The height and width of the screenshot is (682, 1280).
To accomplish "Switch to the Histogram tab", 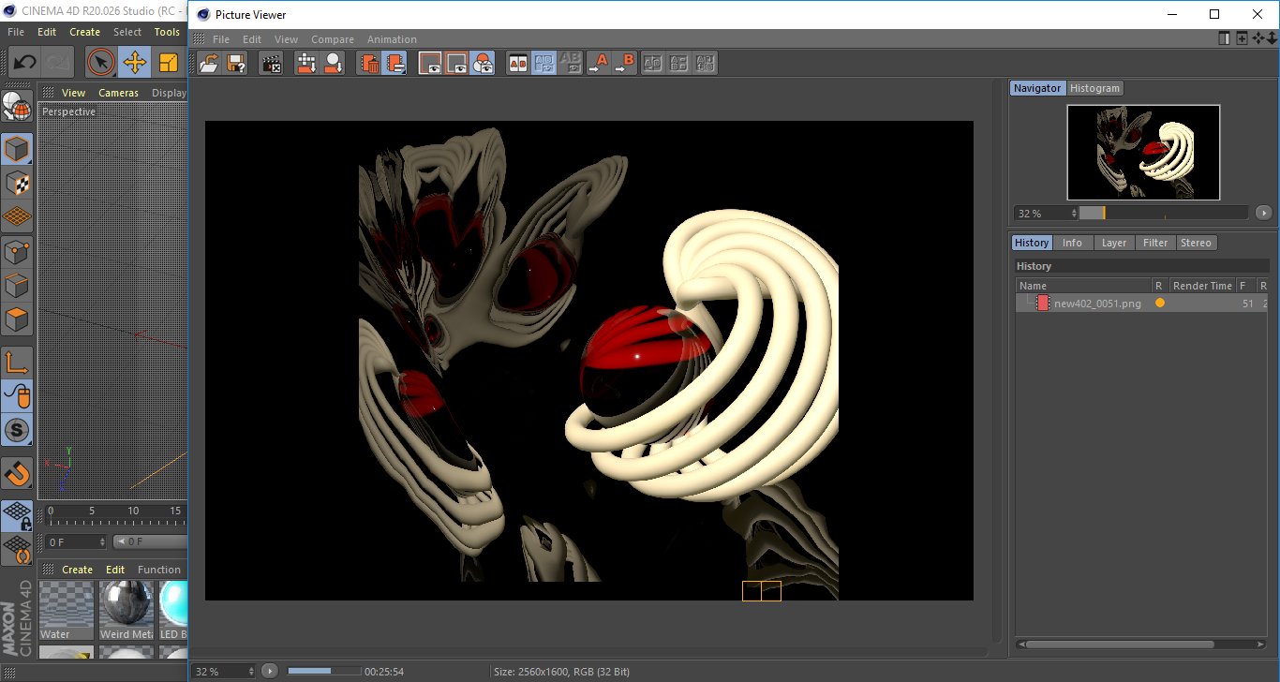I will pyautogui.click(x=1094, y=88).
